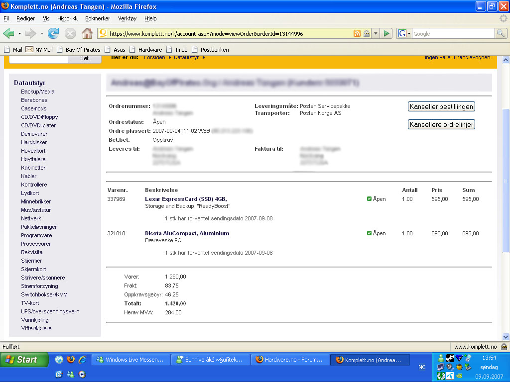Switch to Windows Live Messenger taskbar window
Screen dimensions: 510x382
(131, 360)
